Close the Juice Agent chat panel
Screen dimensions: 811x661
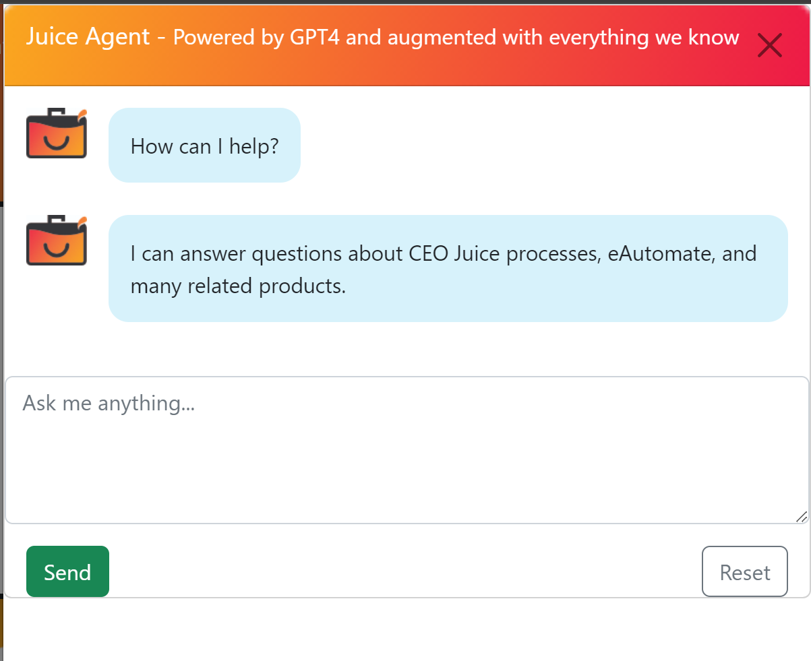(x=769, y=45)
